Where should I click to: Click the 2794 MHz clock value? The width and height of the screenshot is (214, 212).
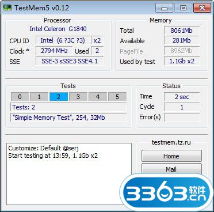(x=54, y=51)
